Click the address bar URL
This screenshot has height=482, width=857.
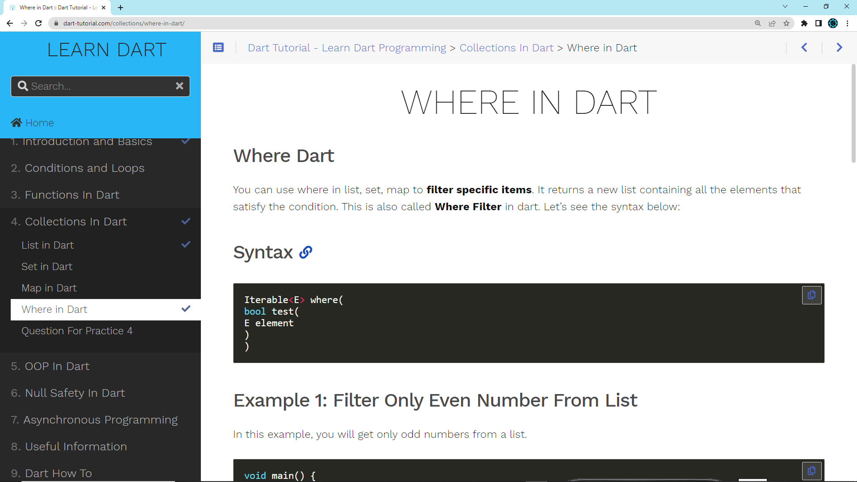tap(124, 23)
